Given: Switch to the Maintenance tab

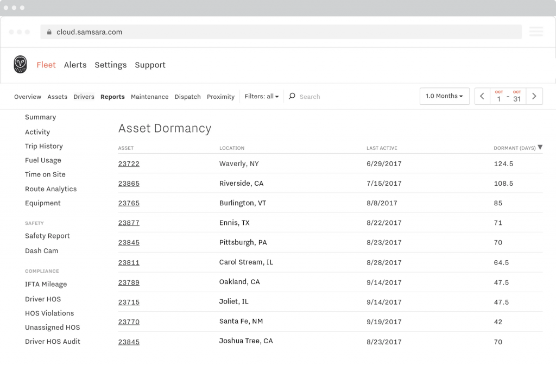Looking at the screenshot, I should 149,97.
